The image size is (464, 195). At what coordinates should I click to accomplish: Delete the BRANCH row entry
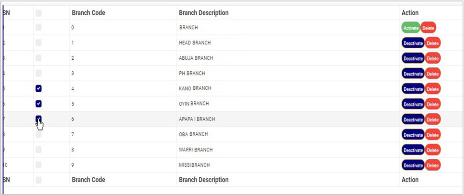(x=428, y=28)
